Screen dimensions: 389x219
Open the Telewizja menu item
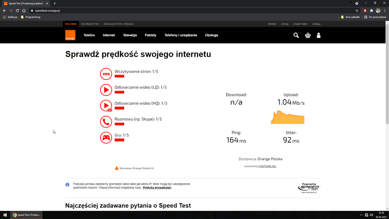pyautogui.click(x=130, y=35)
